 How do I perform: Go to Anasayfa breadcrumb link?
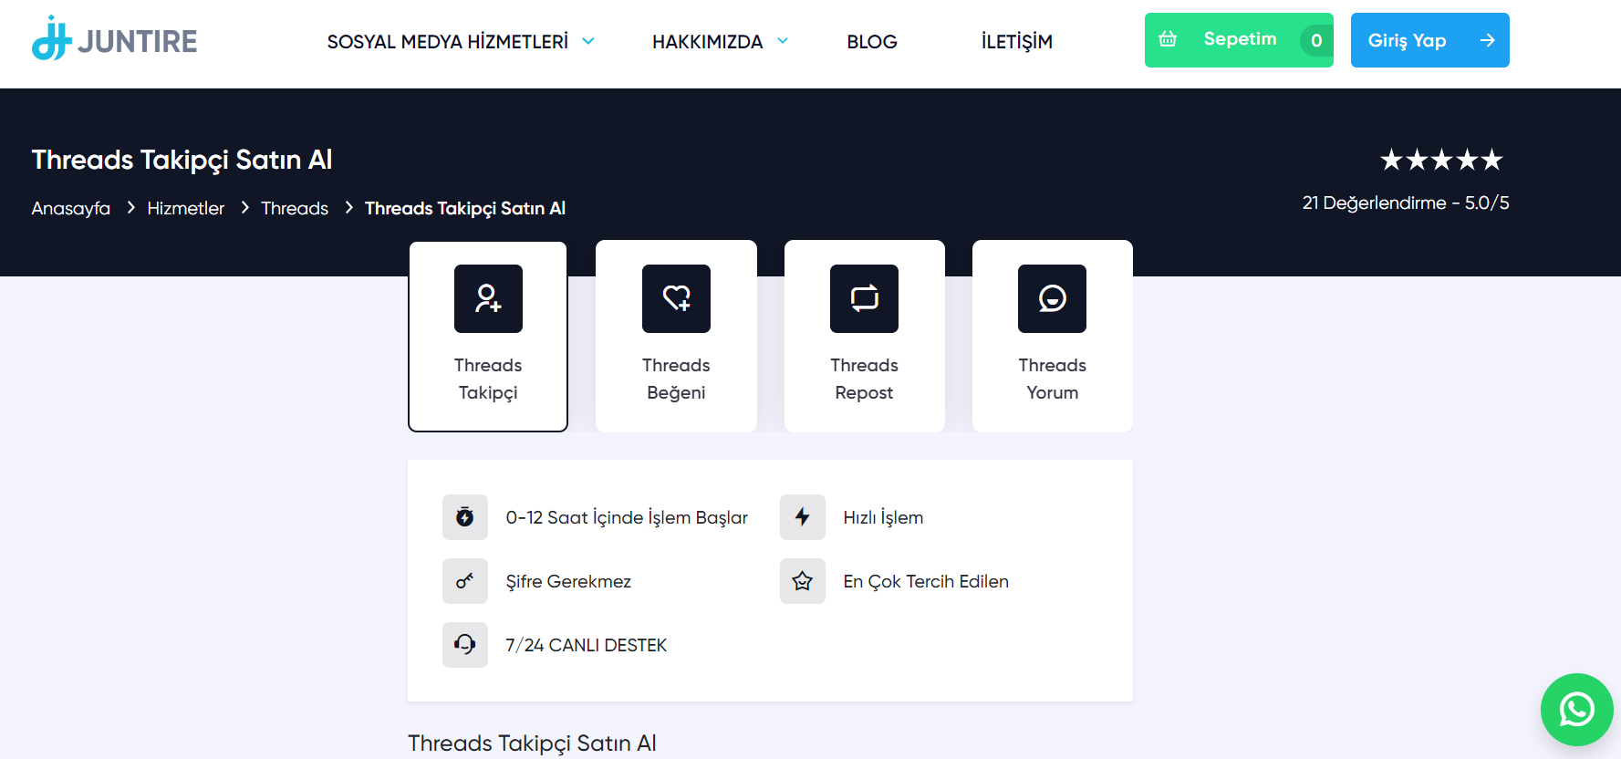pyautogui.click(x=70, y=208)
